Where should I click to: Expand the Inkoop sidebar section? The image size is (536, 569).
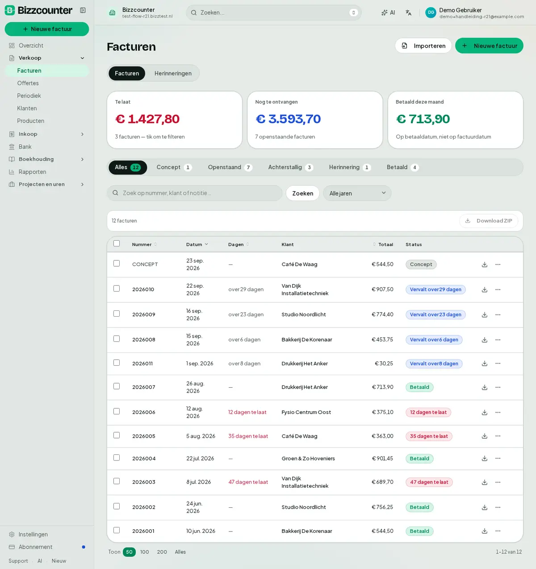point(47,134)
